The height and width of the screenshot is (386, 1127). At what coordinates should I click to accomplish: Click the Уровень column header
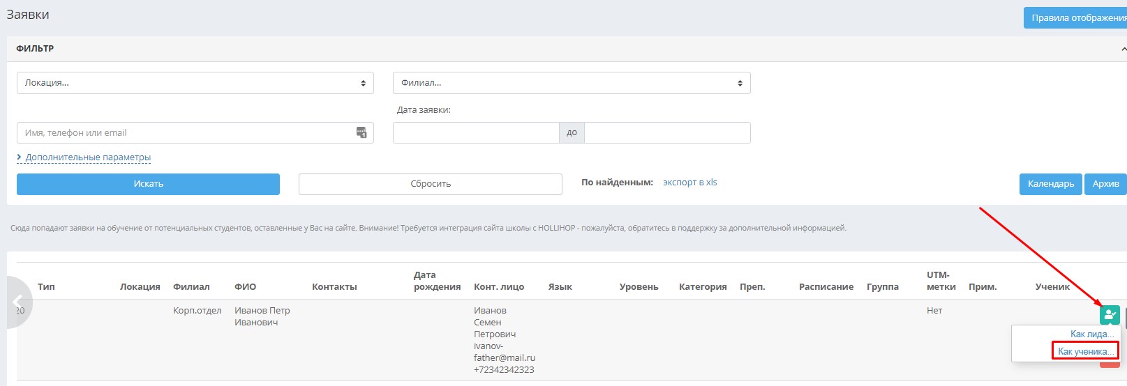tap(639, 286)
